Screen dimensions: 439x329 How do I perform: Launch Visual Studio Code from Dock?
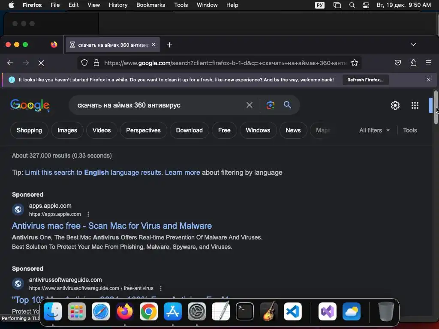[292, 311]
